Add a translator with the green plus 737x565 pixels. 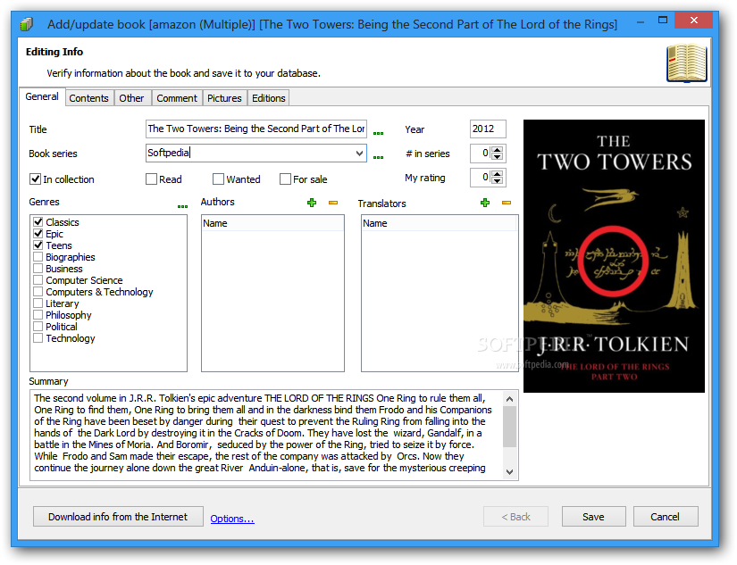click(x=485, y=203)
